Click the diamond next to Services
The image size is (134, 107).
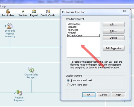[68, 30]
